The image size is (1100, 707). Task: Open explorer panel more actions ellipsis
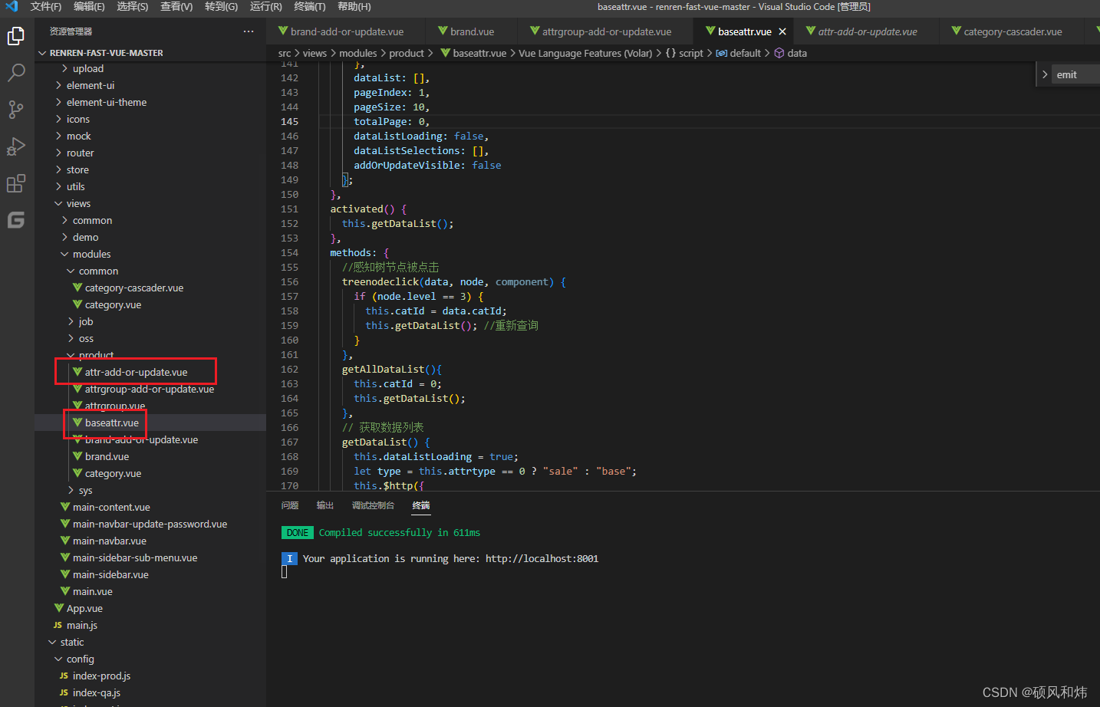click(x=249, y=31)
